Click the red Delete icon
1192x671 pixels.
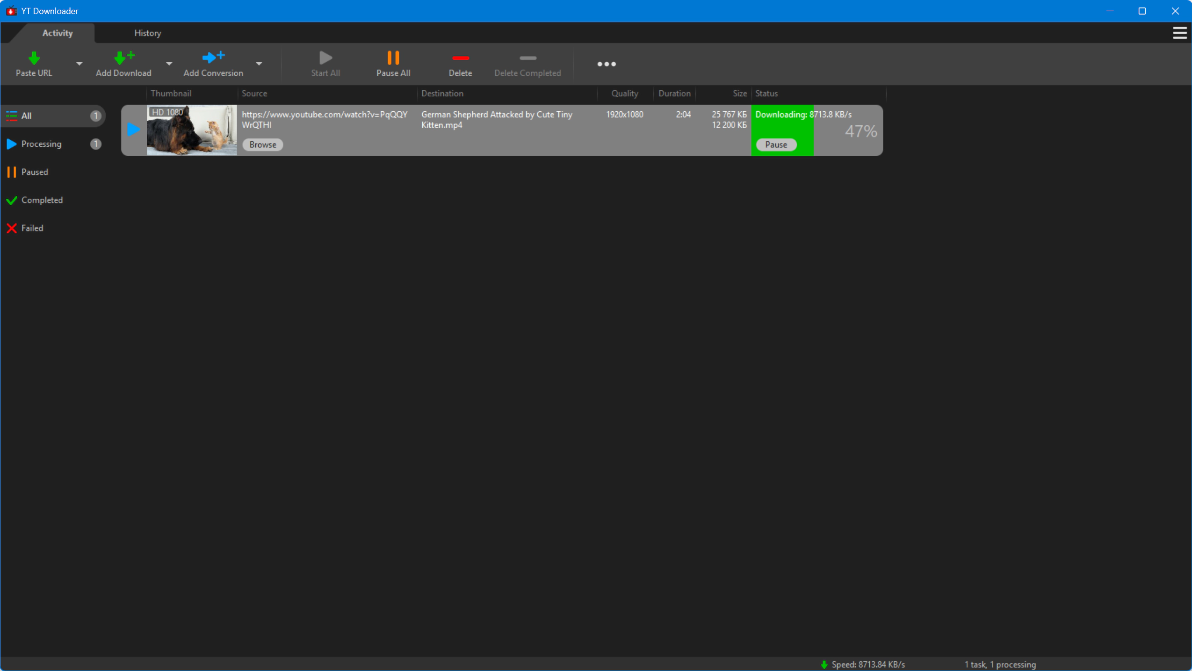pyautogui.click(x=460, y=58)
